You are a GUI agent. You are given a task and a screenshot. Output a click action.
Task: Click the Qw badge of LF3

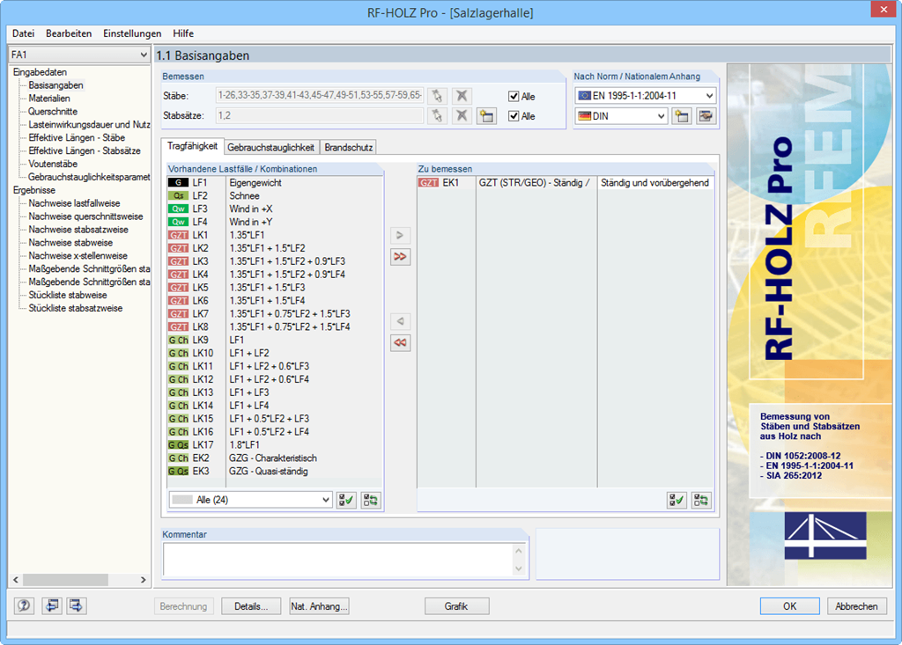(178, 209)
